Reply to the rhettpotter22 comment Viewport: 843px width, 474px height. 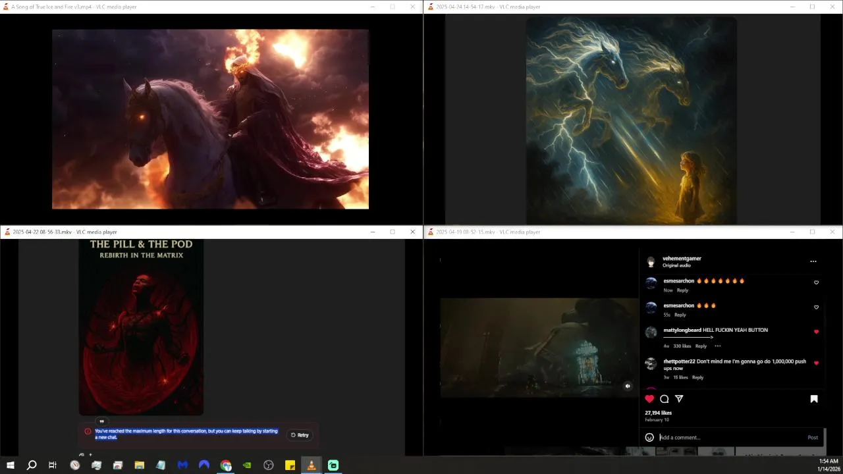click(697, 377)
